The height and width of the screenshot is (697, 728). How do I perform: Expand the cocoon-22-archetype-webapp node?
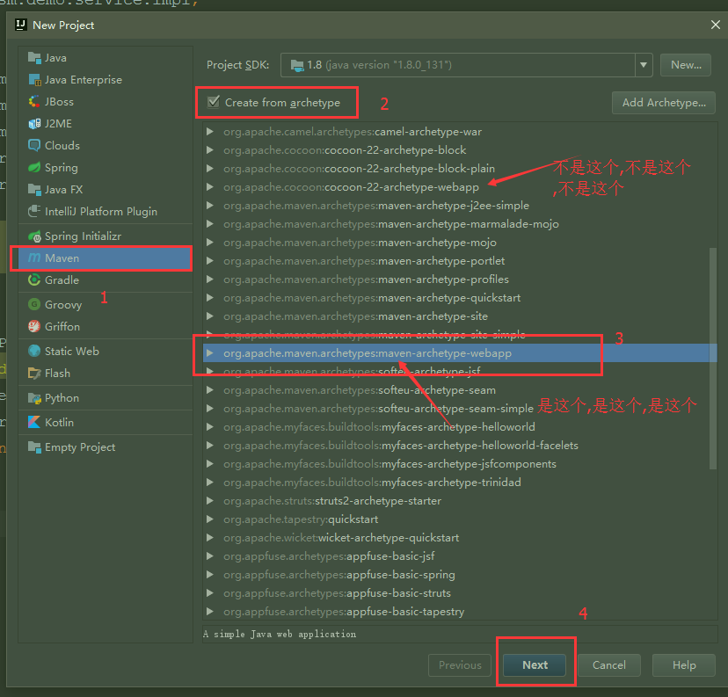(210, 187)
